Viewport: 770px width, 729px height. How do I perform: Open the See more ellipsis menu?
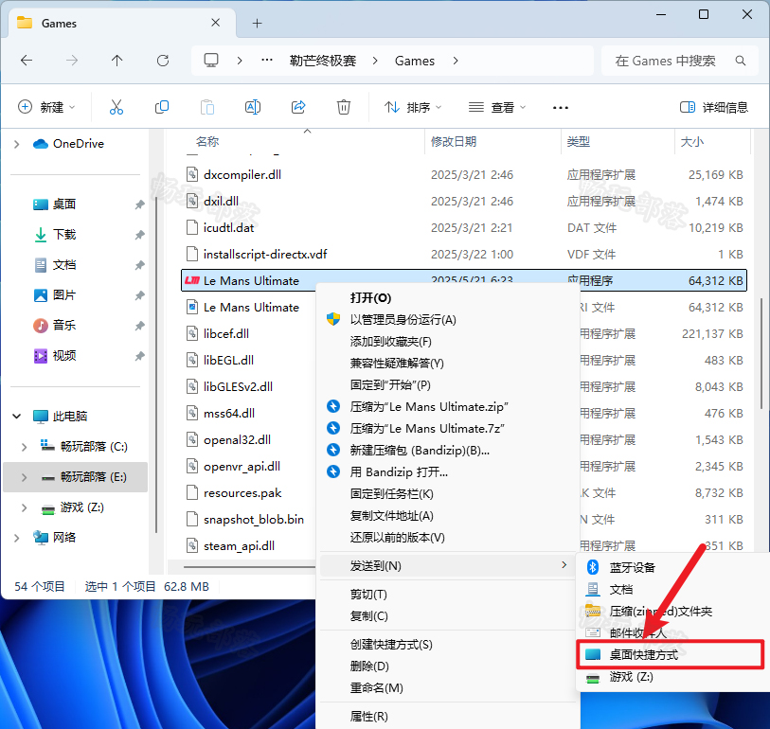[x=561, y=108]
